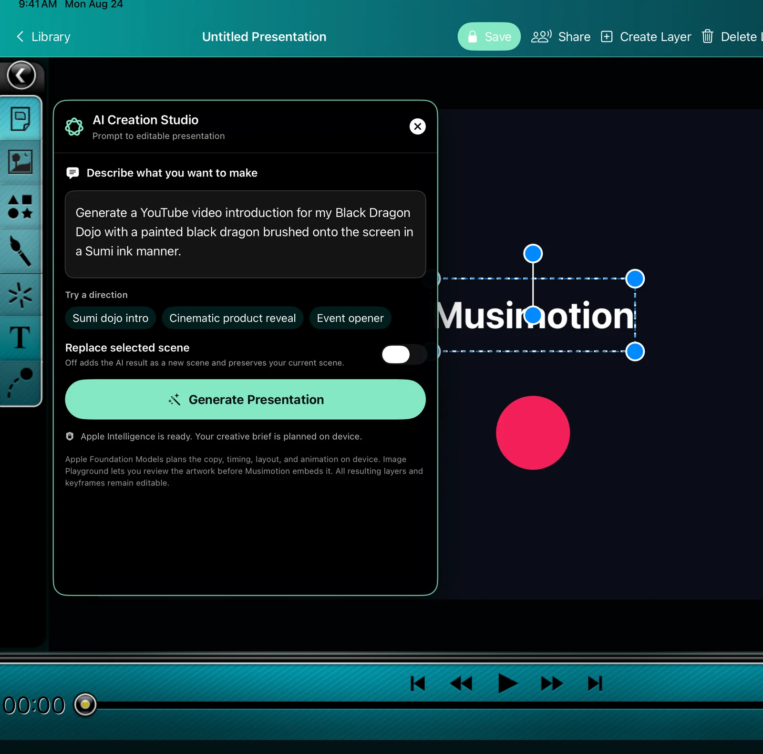Go back to Library

coord(43,37)
